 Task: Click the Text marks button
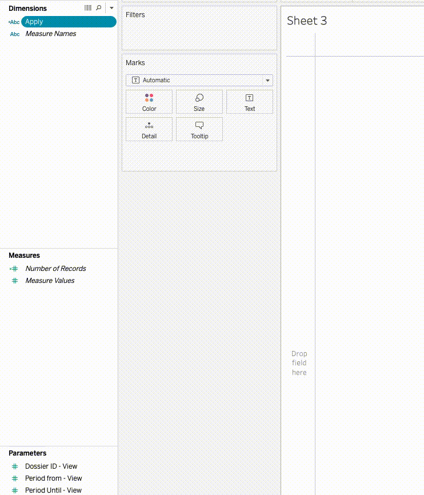point(250,102)
